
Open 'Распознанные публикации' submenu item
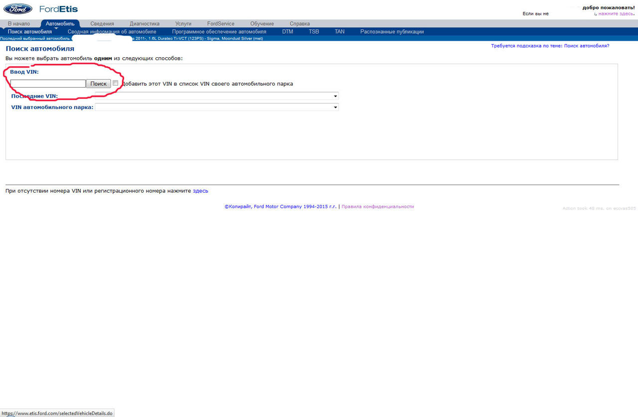(x=392, y=31)
